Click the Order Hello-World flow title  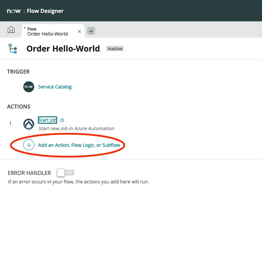[x=63, y=48]
